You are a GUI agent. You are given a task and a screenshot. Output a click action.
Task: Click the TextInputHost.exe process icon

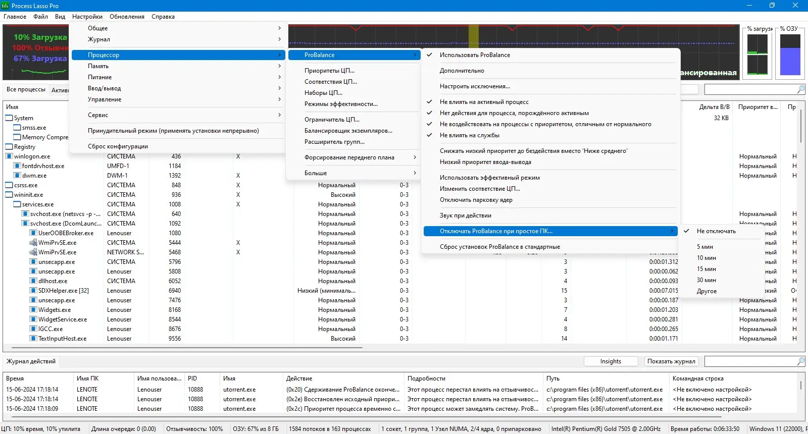point(33,339)
